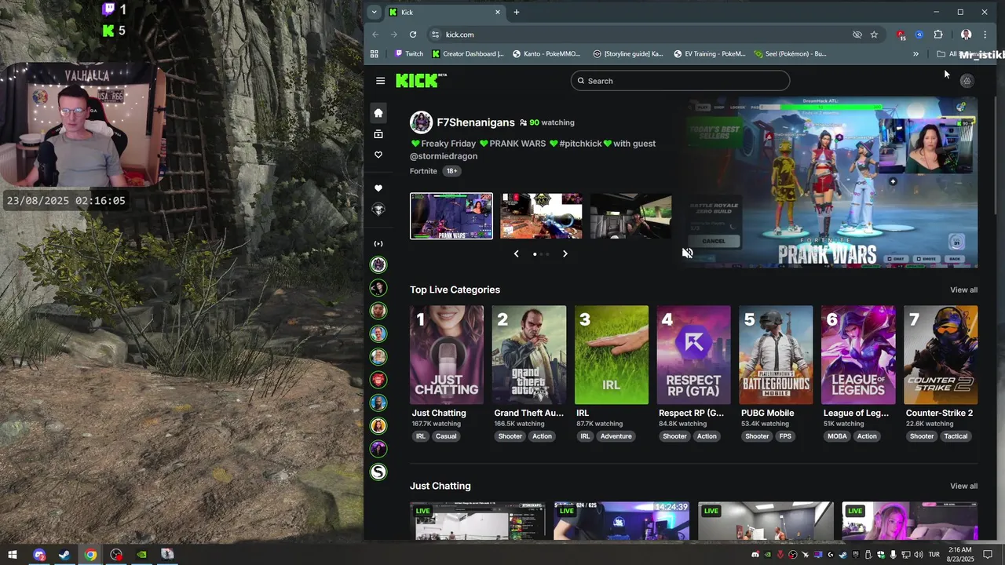Open the large PRANK WARS stream preview
Screen dimensions: 1005x565
[830, 182]
